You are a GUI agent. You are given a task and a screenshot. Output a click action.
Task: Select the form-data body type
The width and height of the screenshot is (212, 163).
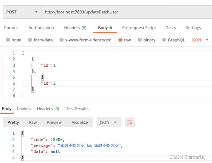pos(40,40)
